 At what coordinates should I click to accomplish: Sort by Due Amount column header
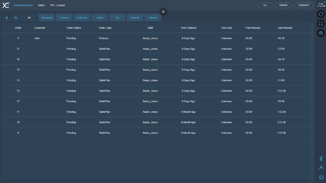tap(285, 28)
